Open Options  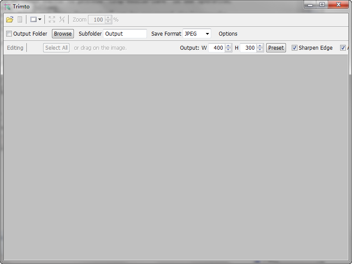[228, 34]
